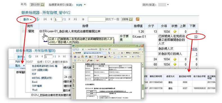Focus the Live Search box in IE
Image resolution: width=222 pixels, height=103 pixels.
(x=123, y=49)
